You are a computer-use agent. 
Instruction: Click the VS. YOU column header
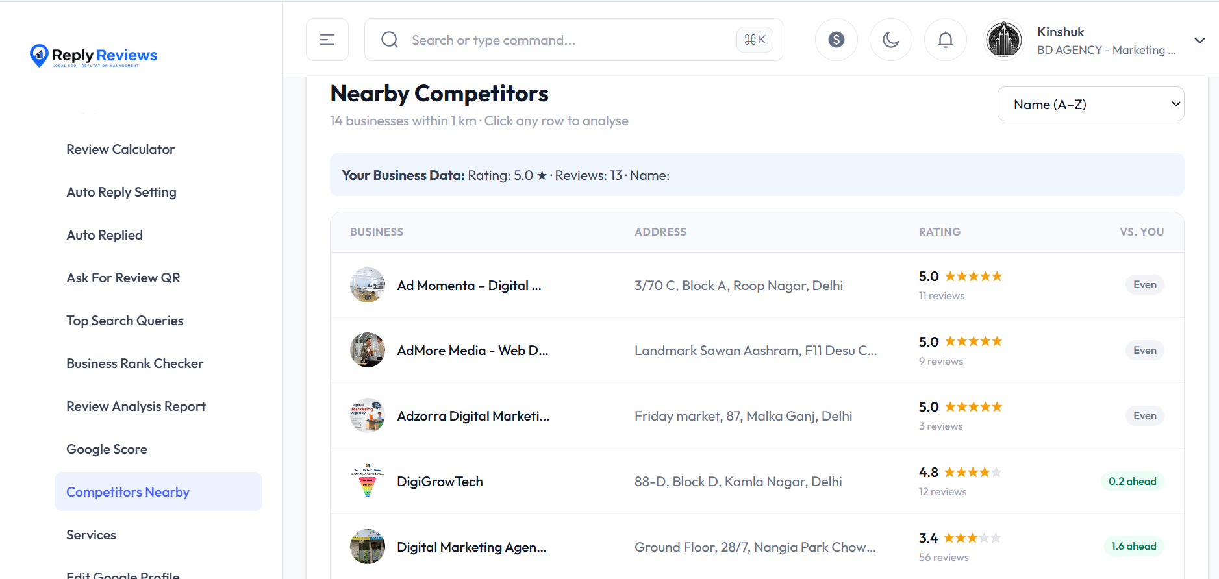(1142, 232)
